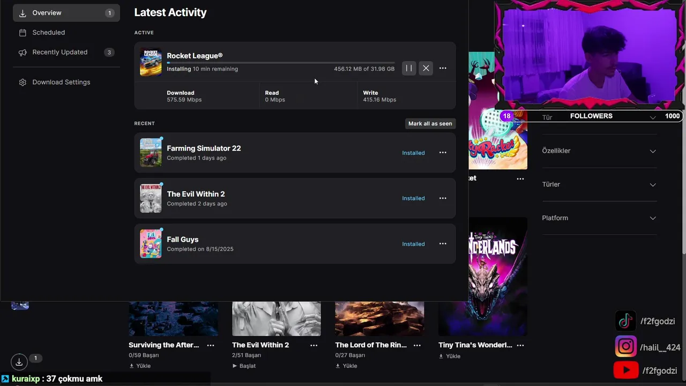Viewport: 686px width, 386px height.
Task: Click The Evil Within 2 recent thumbnail
Action: [151, 198]
